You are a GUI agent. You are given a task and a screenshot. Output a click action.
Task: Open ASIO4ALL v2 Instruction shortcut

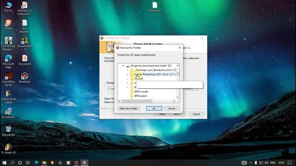[x=25, y=8]
